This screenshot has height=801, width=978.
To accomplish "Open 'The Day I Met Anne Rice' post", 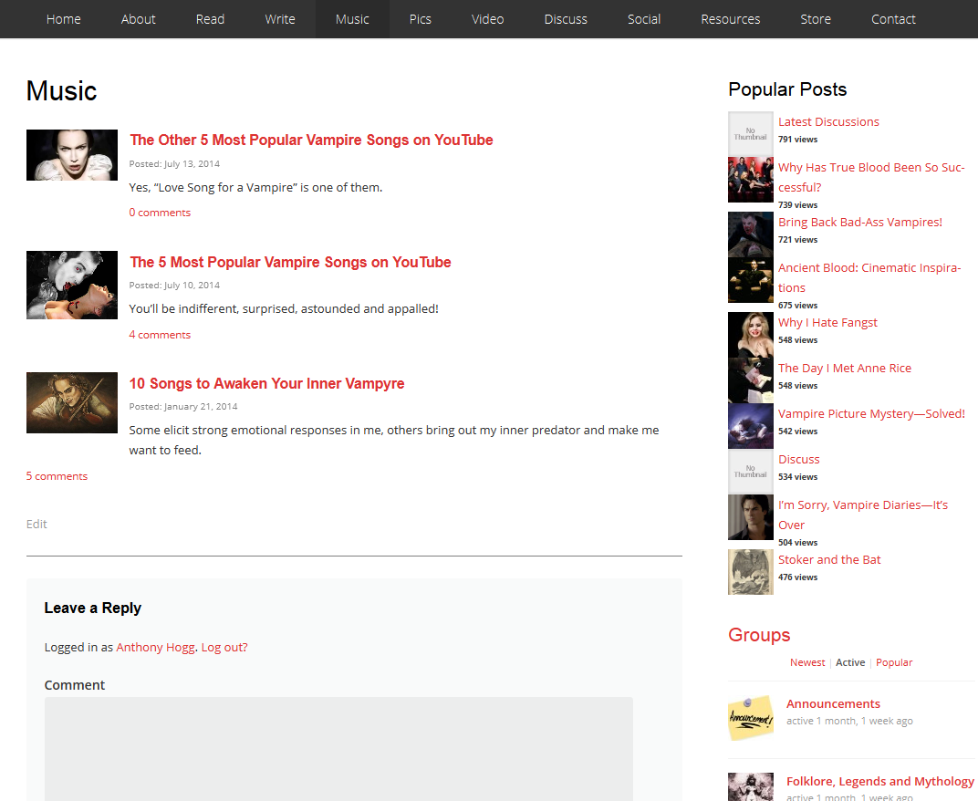I will [845, 368].
